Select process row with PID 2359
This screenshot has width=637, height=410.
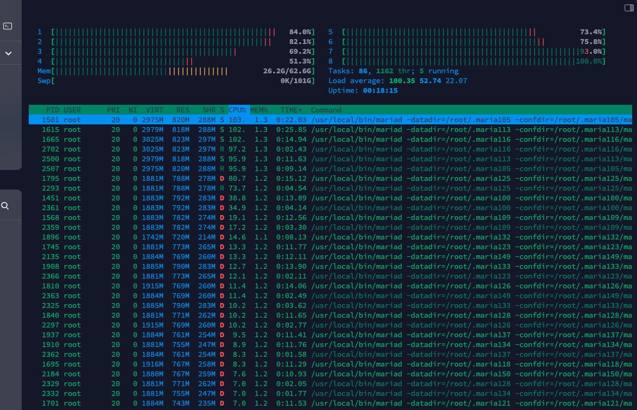[330, 227]
